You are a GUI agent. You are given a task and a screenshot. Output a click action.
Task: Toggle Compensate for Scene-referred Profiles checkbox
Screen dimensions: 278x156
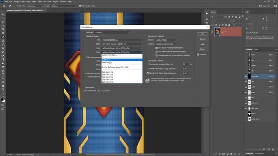156,55
